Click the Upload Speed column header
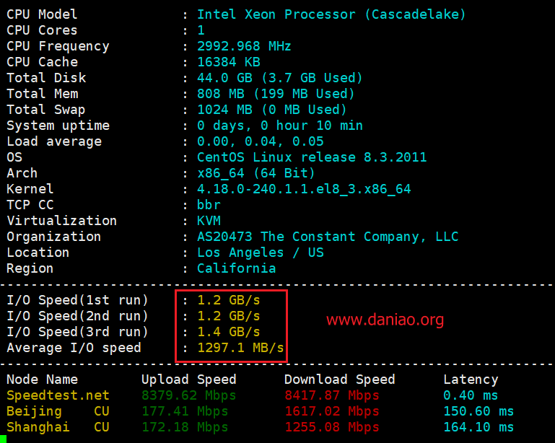 tap(188, 380)
